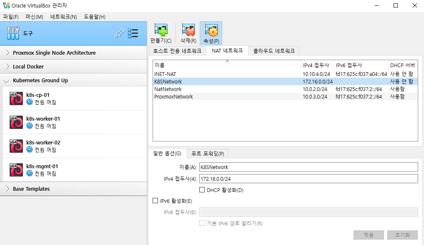
Task: Click the 10.0.3.0/24 IPv4 prefix cell
Action: point(315,97)
